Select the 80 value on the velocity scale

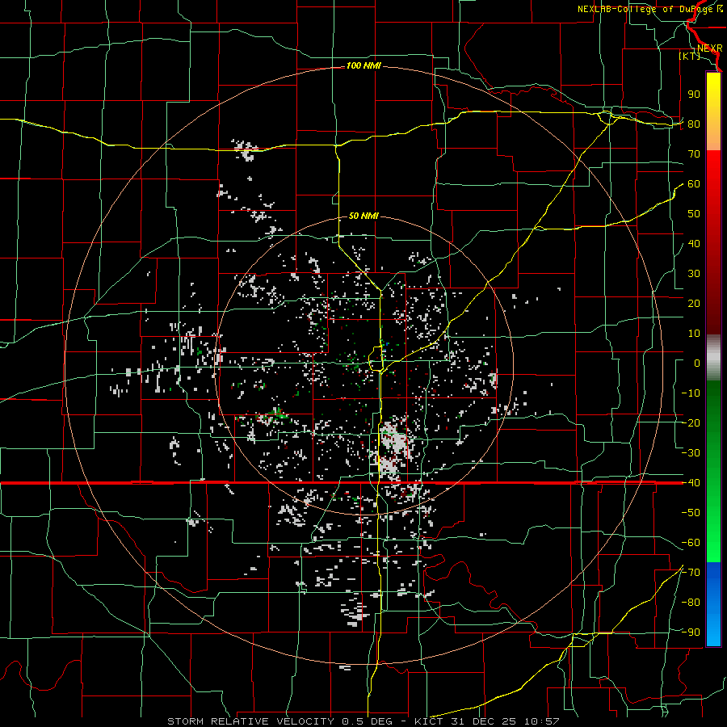(694, 124)
